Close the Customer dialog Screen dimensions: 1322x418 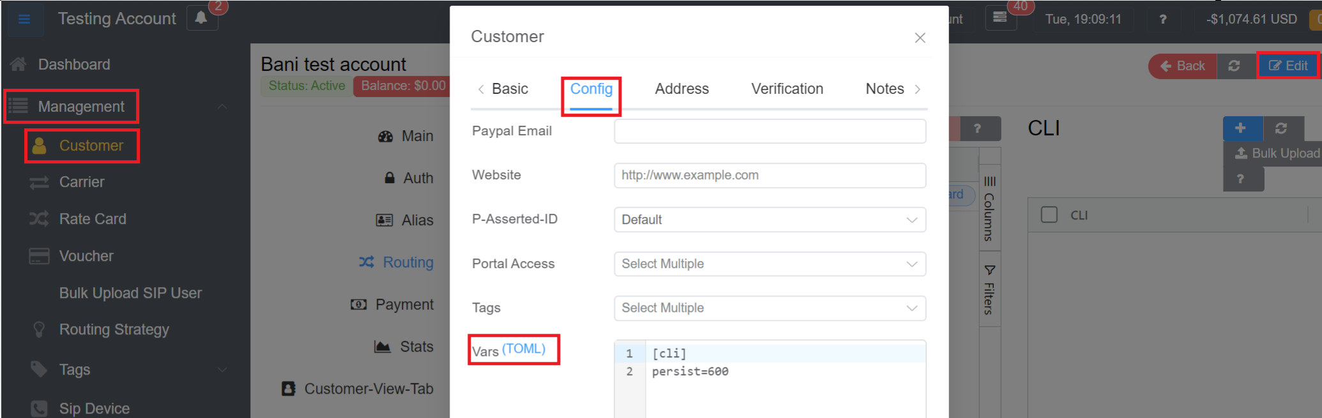(x=920, y=38)
